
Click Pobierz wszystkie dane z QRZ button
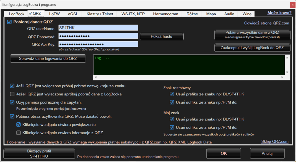click(252, 34)
